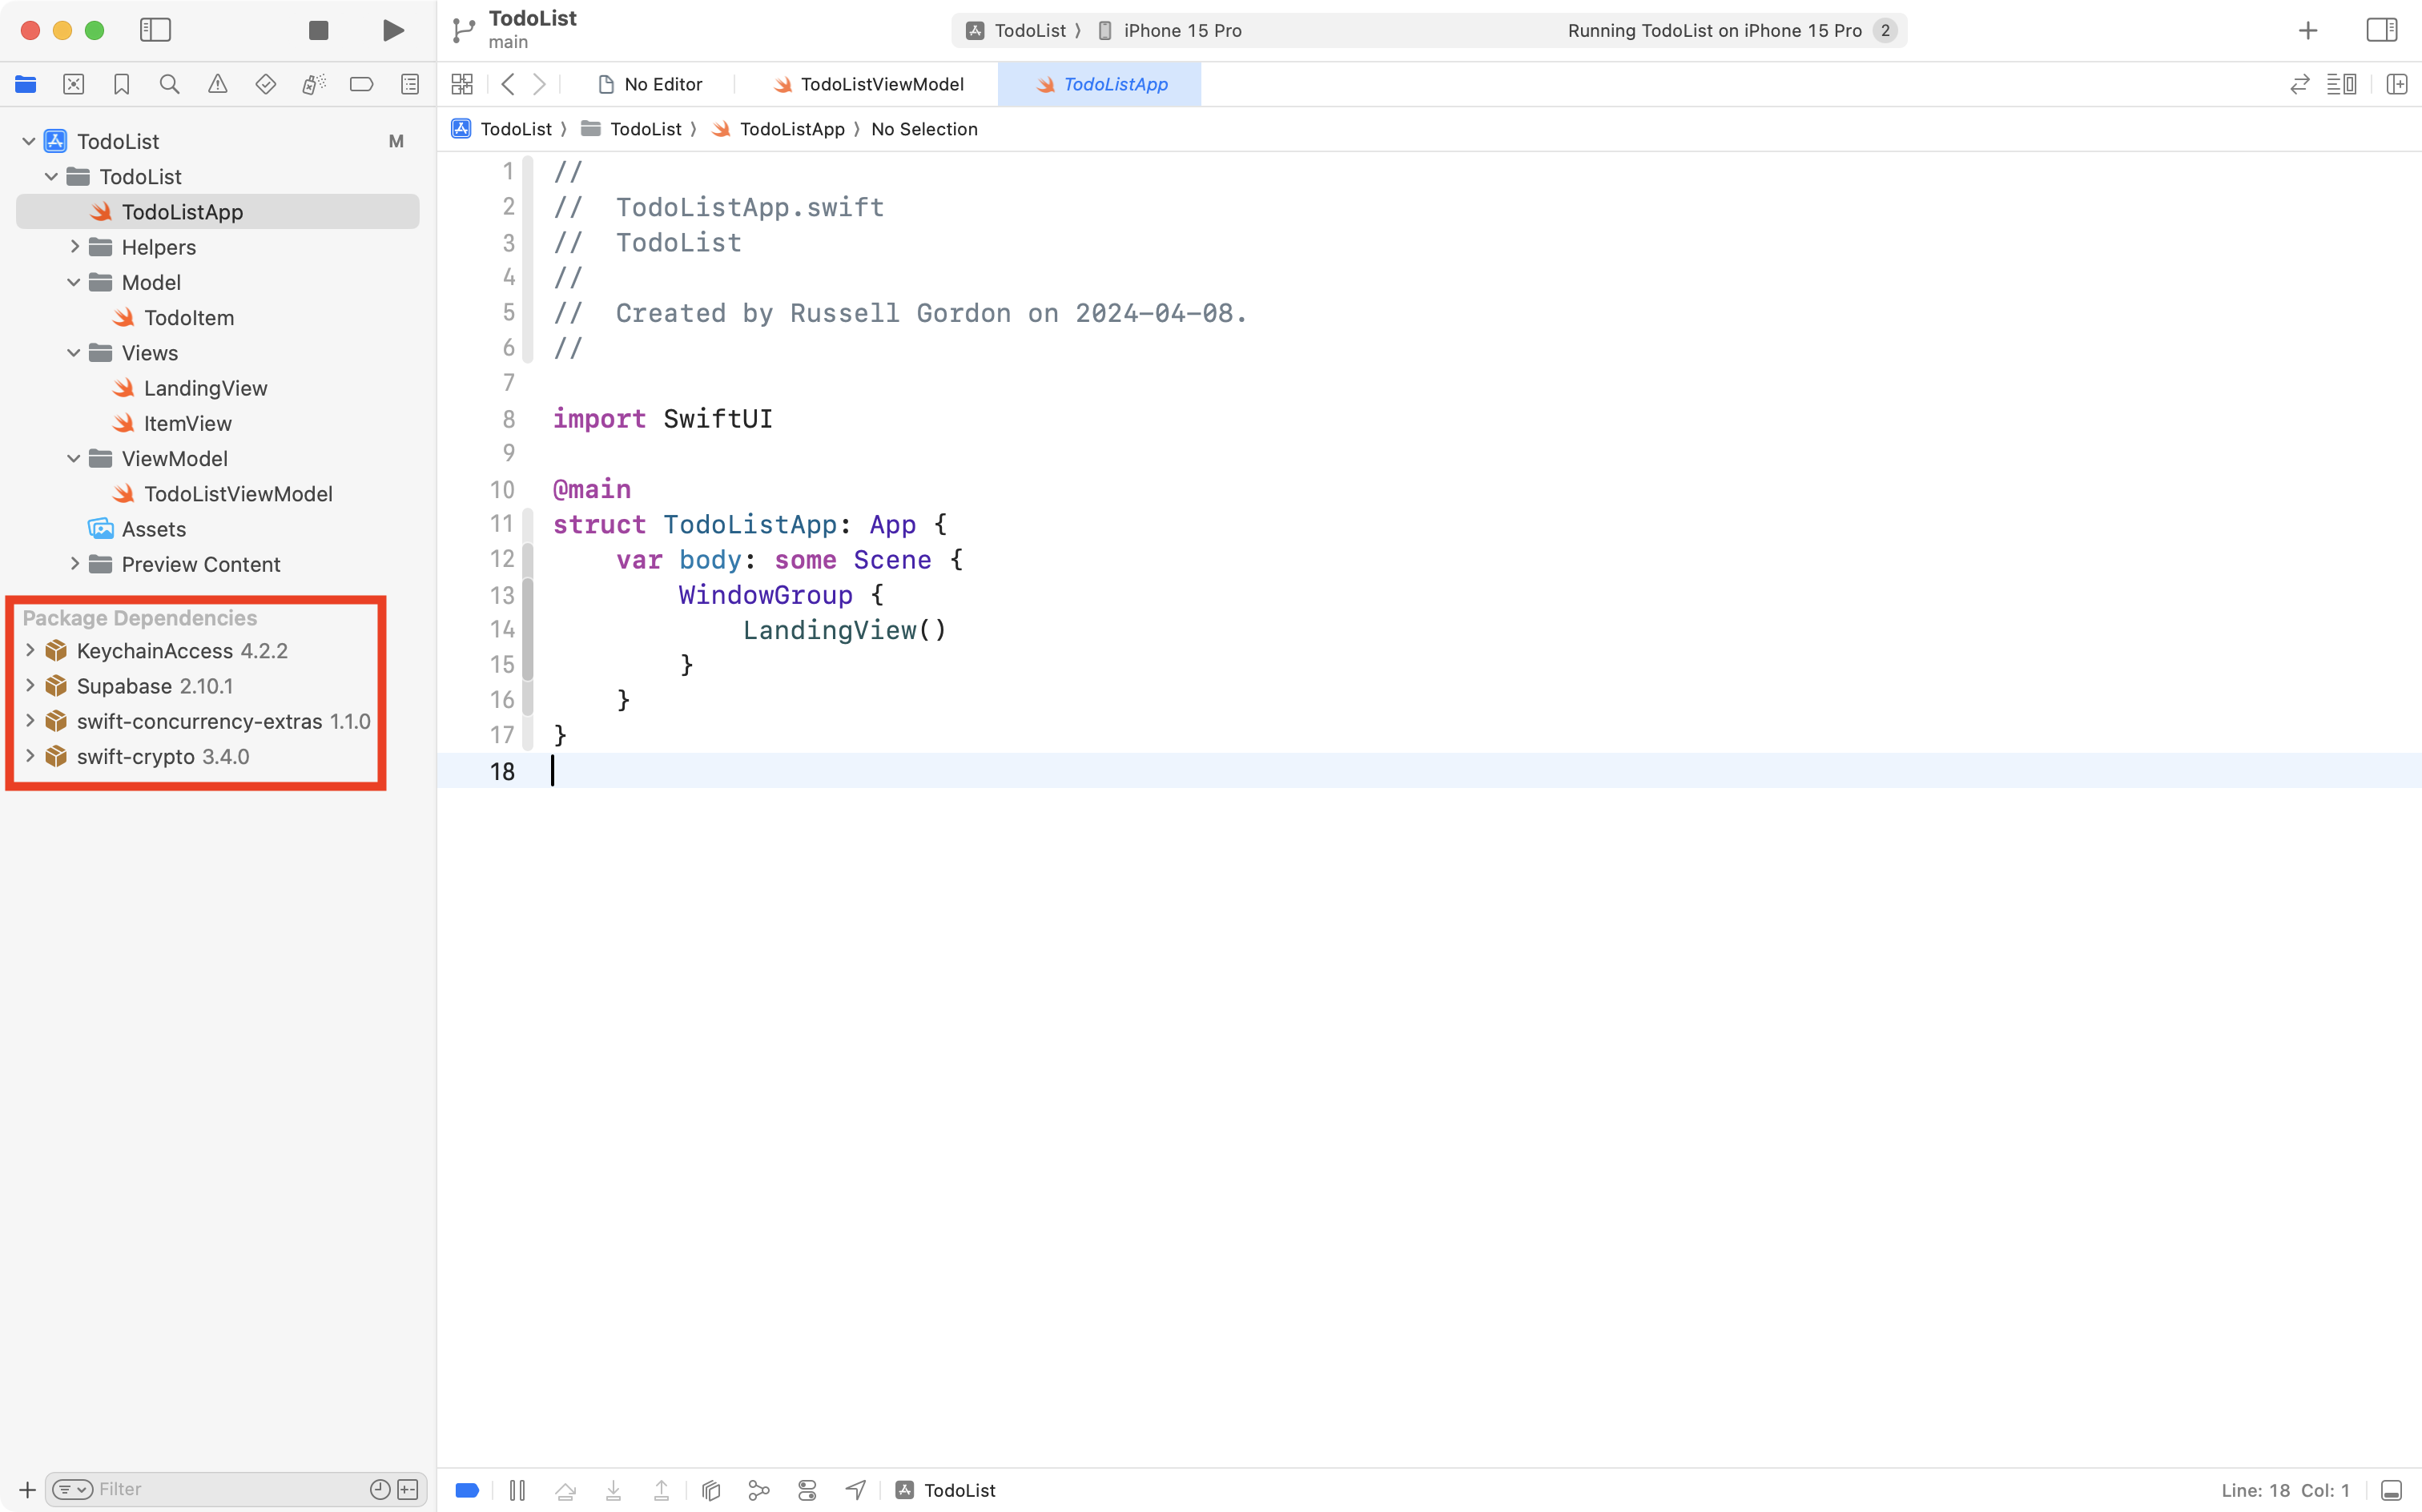Click the Filter field below the navigator

click(x=200, y=1488)
